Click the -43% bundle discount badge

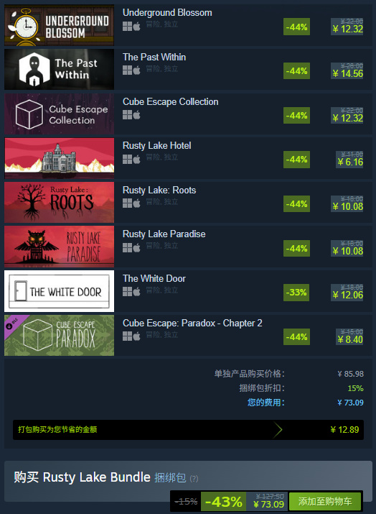point(223,501)
